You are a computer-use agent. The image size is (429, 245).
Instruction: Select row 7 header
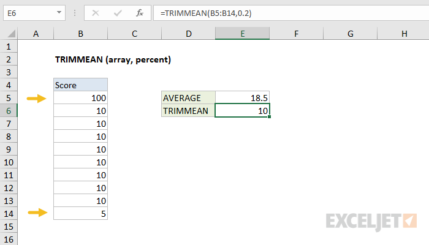9,124
